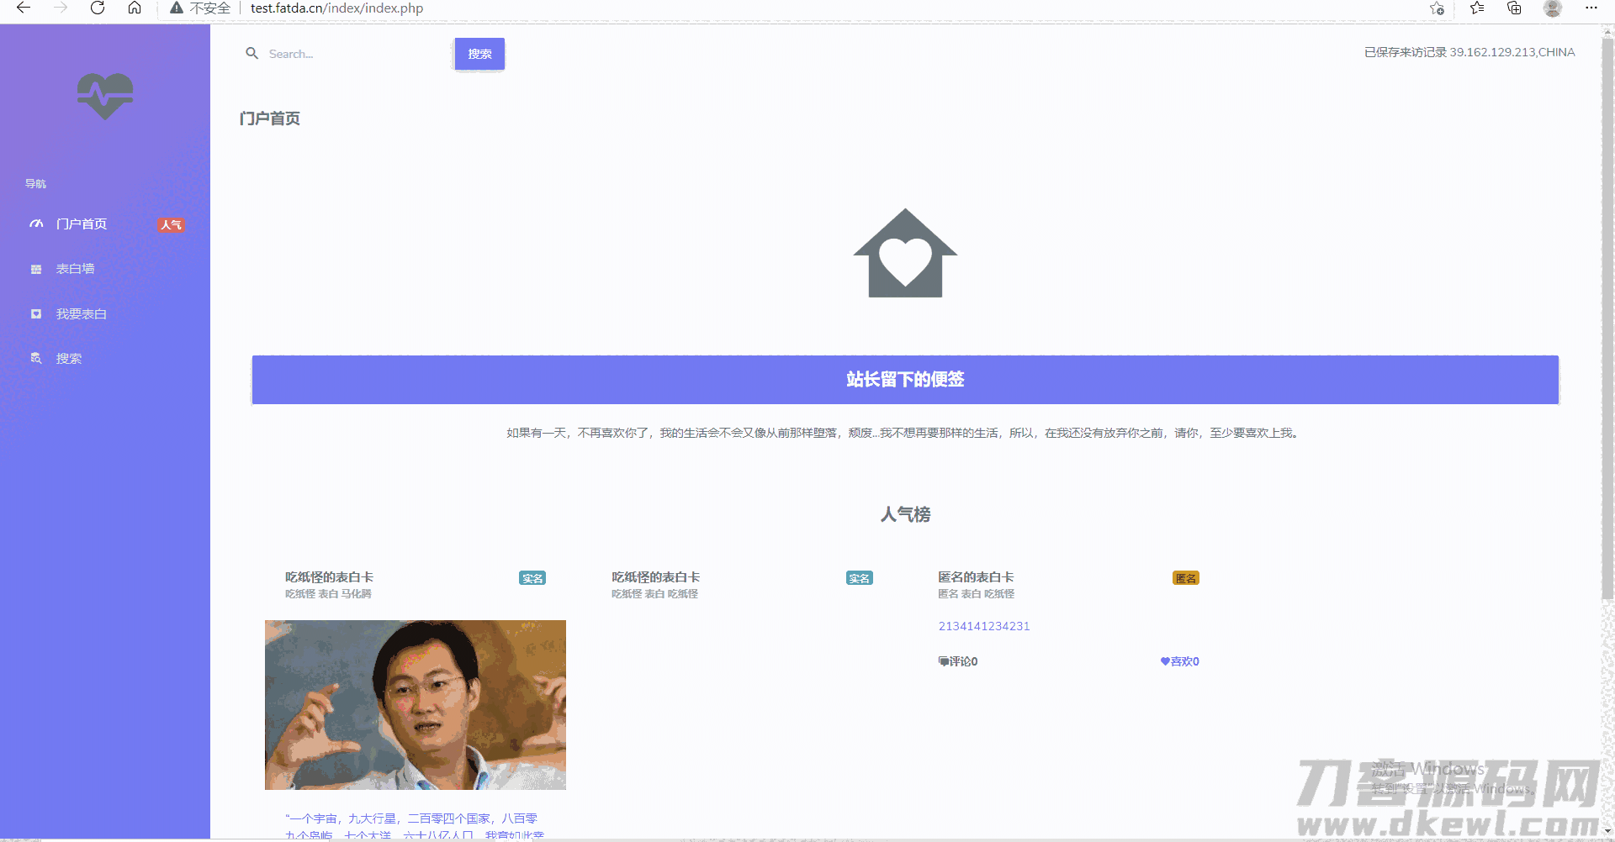This screenshot has width=1615, height=842.
Task: Open 表白墙 in sidebar navigation
Action: coord(75,269)
